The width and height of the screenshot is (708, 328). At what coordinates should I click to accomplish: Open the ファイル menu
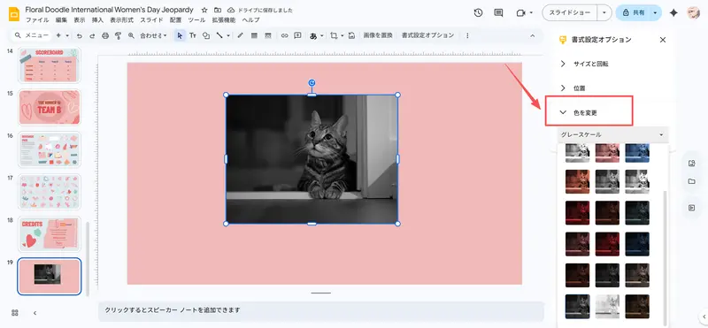pos(36,19)
